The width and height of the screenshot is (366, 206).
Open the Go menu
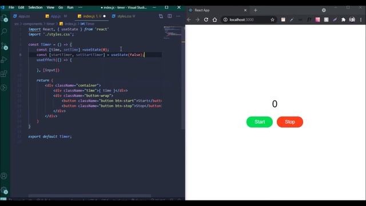click(61, 7)
